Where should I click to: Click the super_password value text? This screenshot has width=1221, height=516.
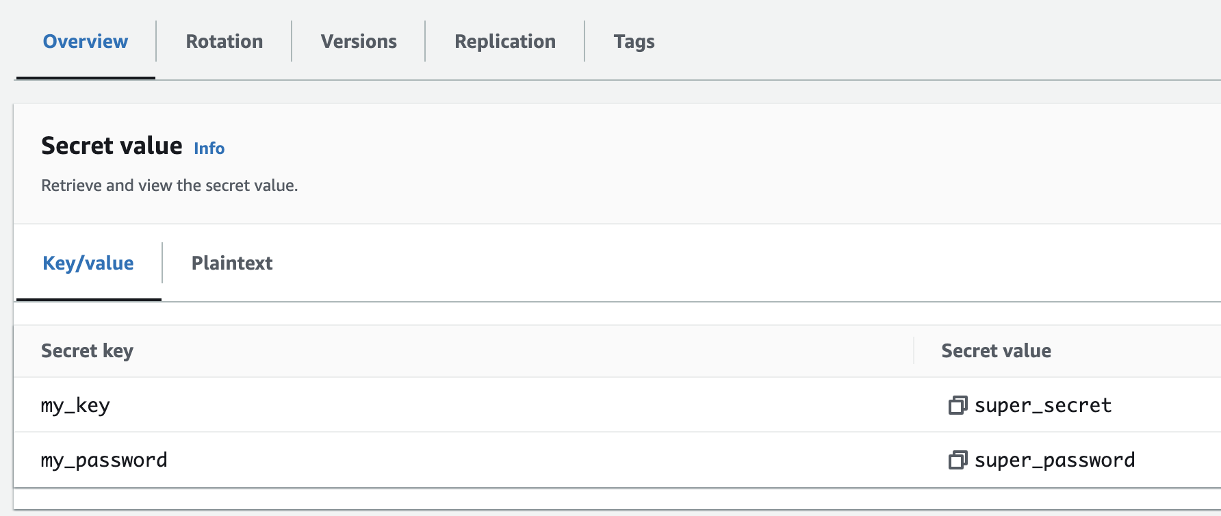(1055, 460)
